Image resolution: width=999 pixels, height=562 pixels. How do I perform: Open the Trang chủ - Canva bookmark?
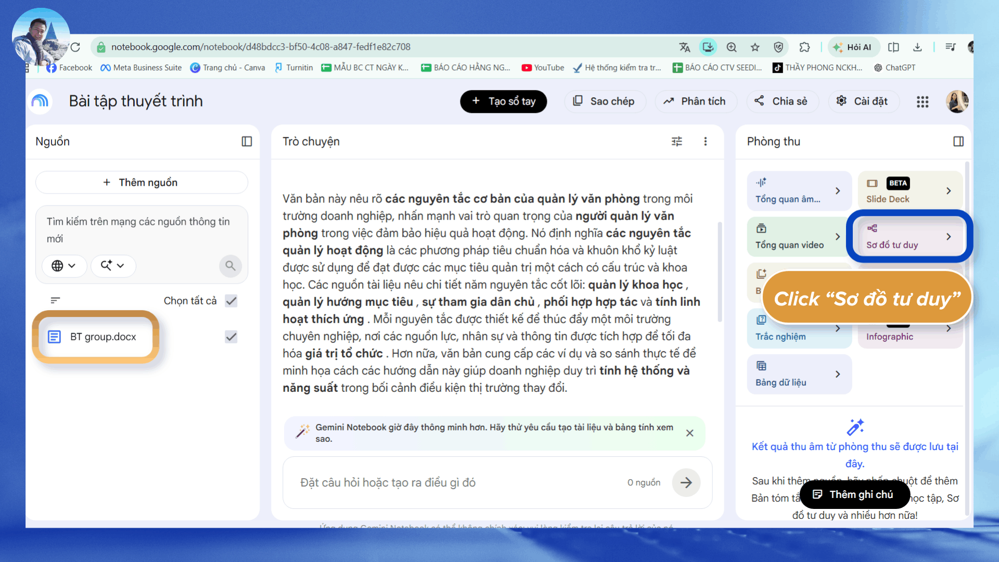coord(227,68)
